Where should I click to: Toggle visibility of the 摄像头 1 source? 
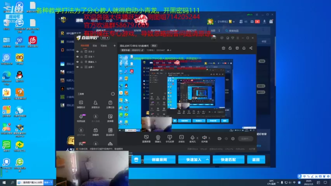77,62
